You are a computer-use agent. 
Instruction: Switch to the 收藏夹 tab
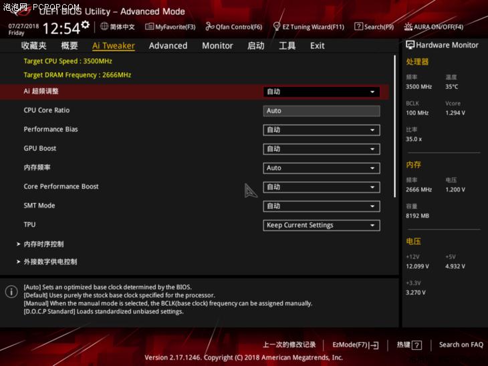33,45
